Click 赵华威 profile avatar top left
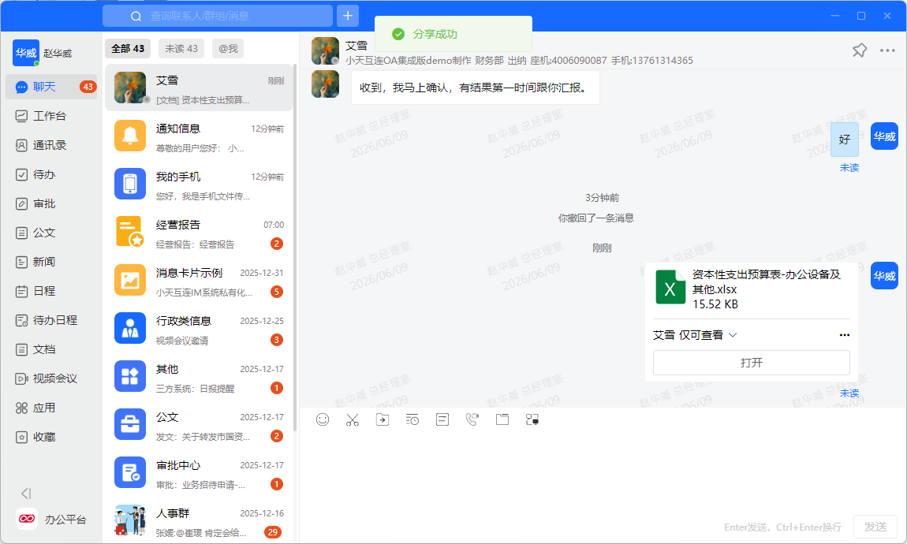The image size is (907, 544). pyautogui.click(x=26, y=53)
